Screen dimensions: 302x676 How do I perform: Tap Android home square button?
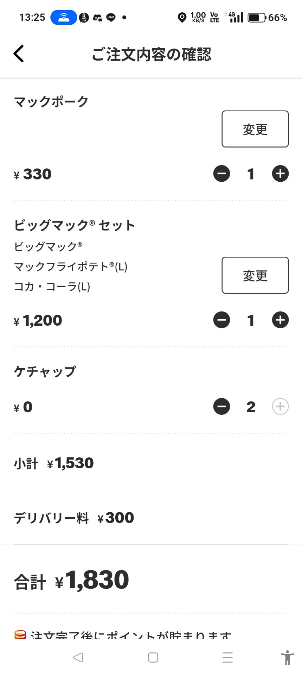coord(153,657)
